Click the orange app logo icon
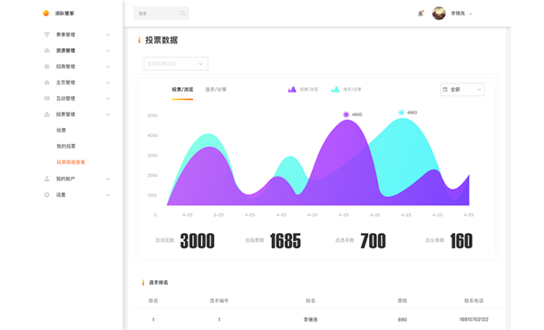The image size is (544, 330). click(46, 14)
